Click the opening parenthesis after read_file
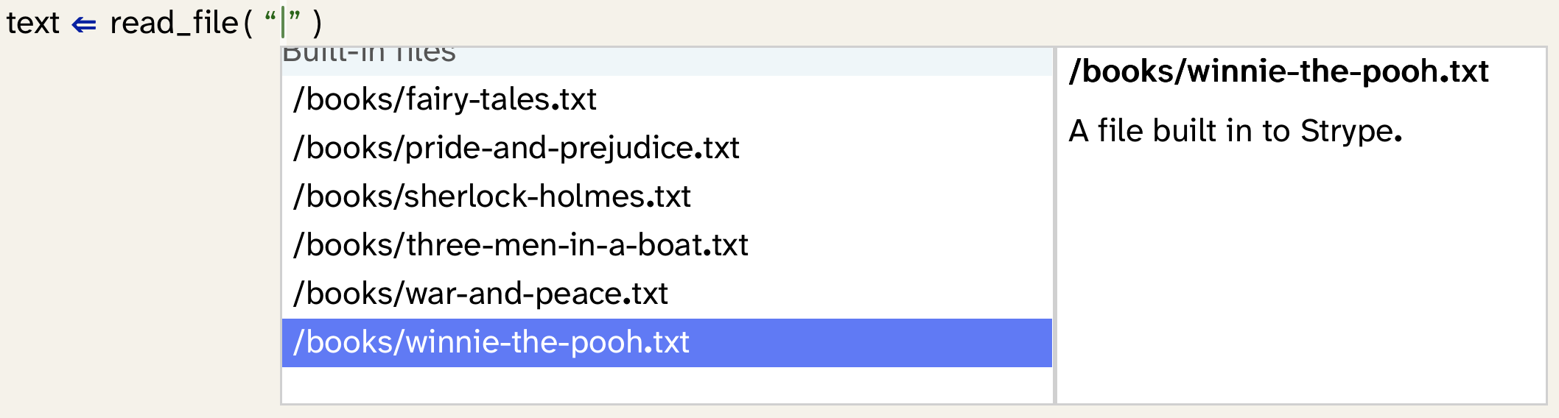This screenshot has width=1559, height=418. (248, 23)
